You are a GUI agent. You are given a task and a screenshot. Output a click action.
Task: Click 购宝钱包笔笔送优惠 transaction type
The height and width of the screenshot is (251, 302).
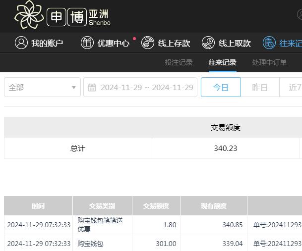tap(100, 224)
